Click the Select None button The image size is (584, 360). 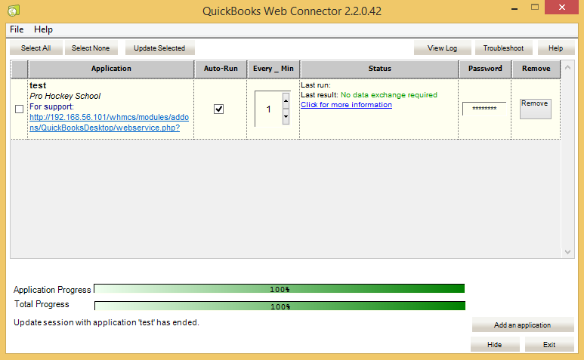click(91, 48)
